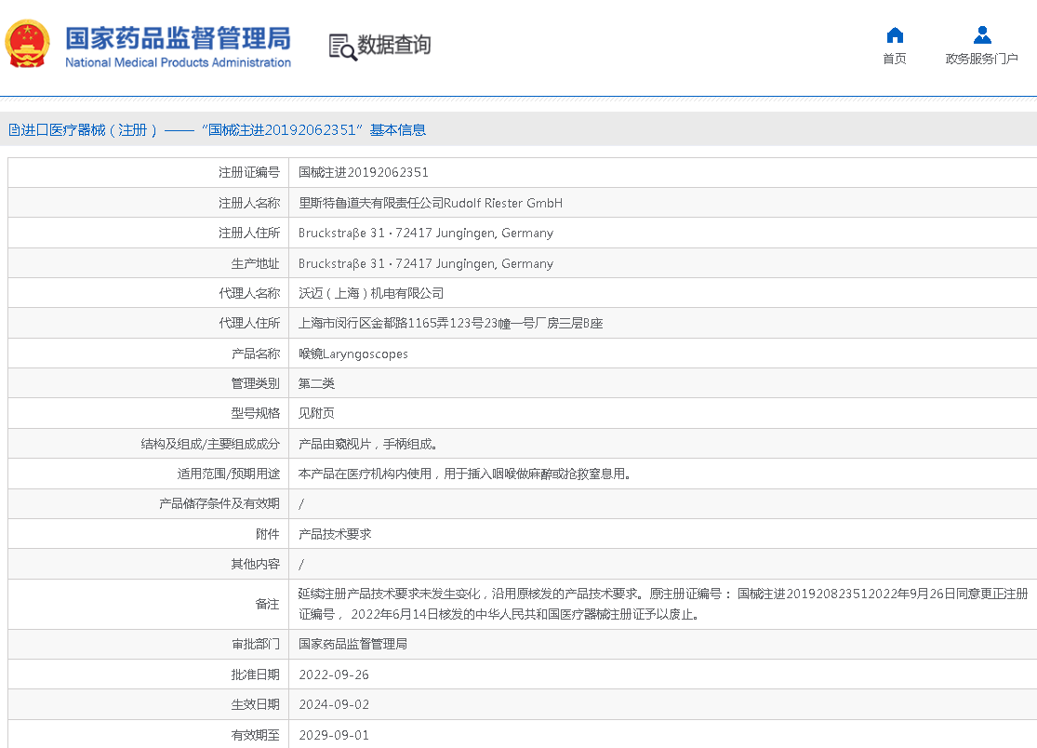The width and height of the screenshot is (1037, 748).
Task: Open the 政务服务门户 text link
Action: coord(981,59)
